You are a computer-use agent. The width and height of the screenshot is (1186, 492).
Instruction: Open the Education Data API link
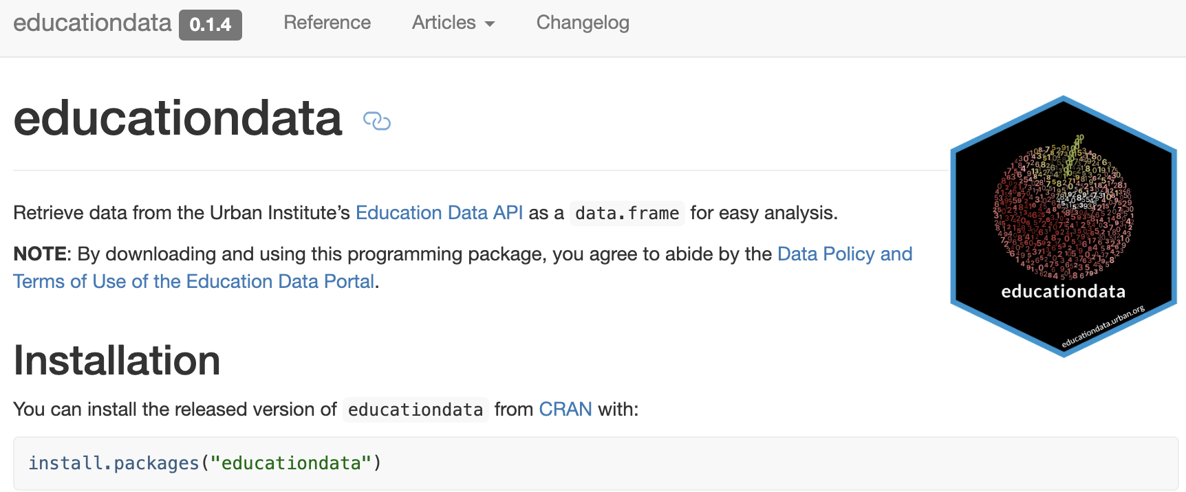[x=439, y=213]
